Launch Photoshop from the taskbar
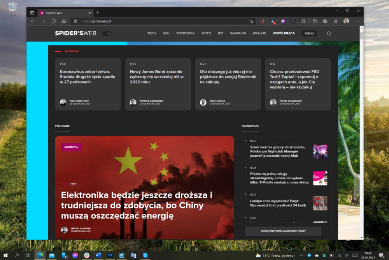This screenshot has width=389, height=260. coord(110,255)
